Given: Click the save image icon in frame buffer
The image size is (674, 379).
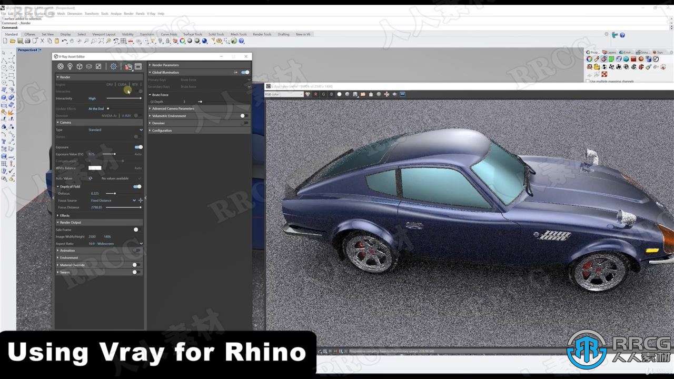Looking at the screenshot, I should (355, 94).
